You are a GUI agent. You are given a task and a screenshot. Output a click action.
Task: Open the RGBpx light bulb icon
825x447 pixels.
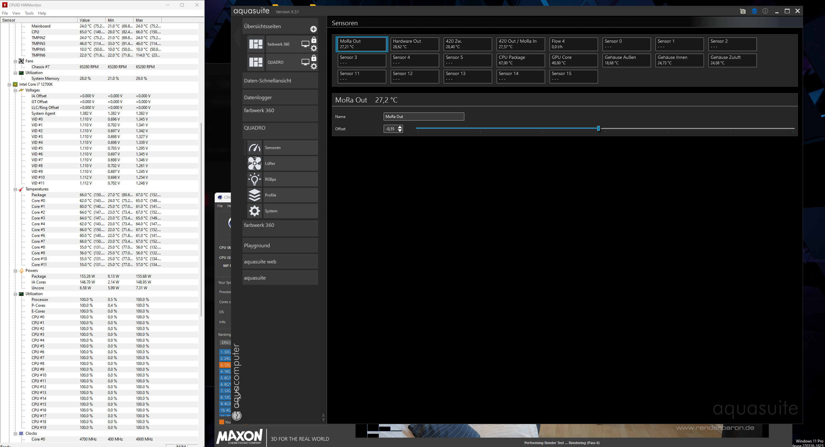click(x=254, y=179)
